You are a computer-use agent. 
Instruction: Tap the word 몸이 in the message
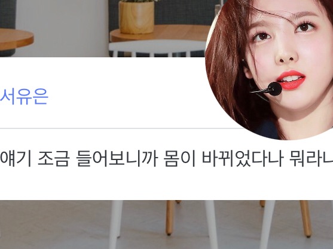(x=180, y=158)
